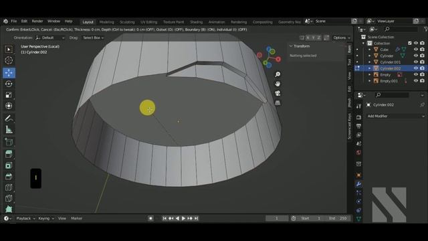Hide Cylinder.002 with its eye icon

click(x=416, y=68)
